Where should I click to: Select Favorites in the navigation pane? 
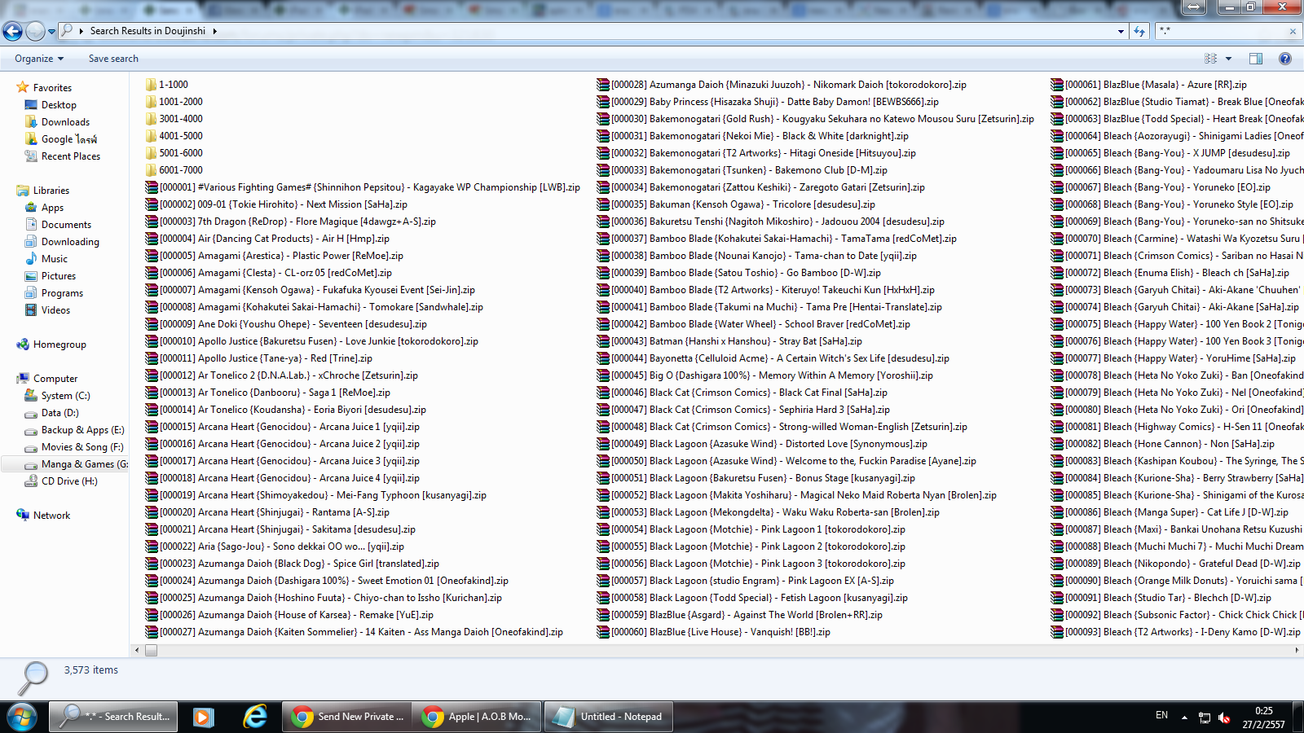click(52, 88)
